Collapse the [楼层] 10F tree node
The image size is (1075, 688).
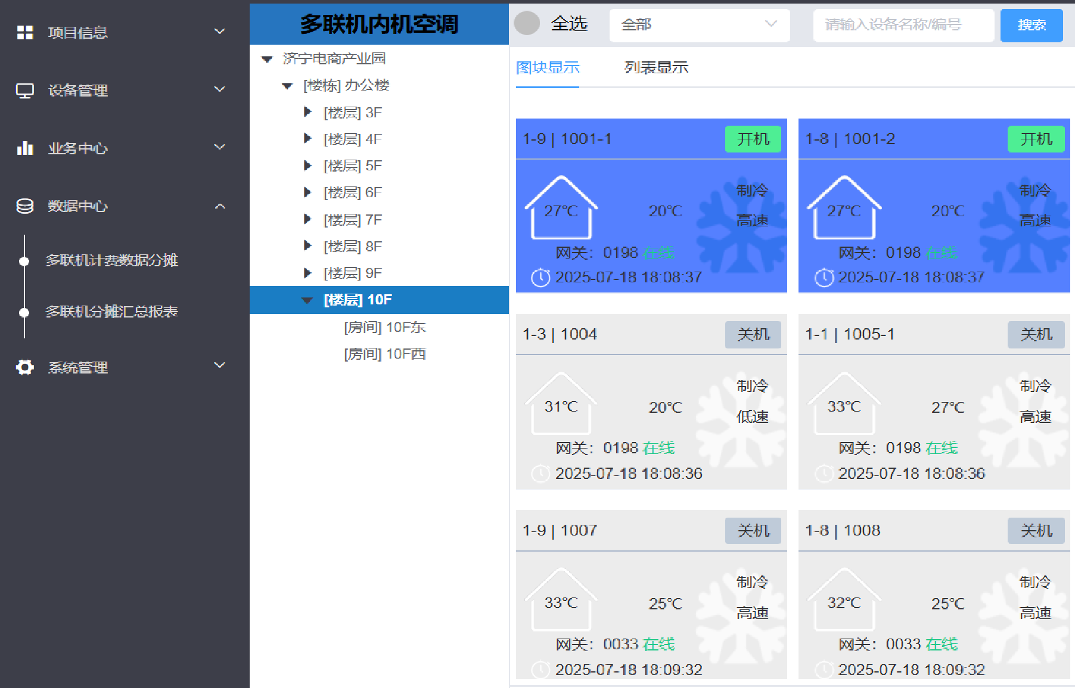click(x=307, y=300)
